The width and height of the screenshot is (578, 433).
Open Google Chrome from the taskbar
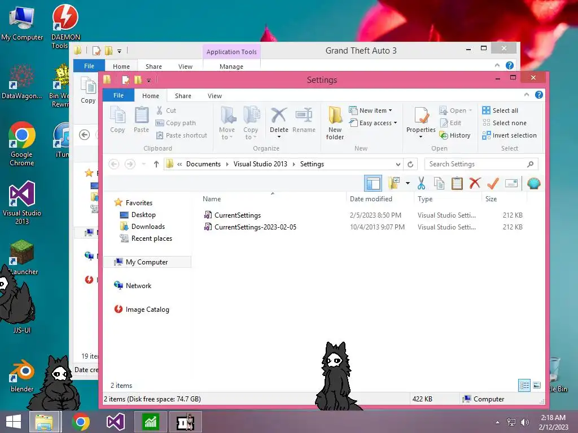tap(81, 422)
